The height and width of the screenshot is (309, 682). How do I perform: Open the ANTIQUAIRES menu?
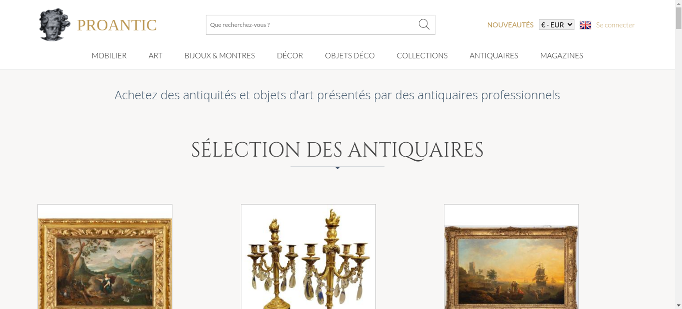pos(494,55)
